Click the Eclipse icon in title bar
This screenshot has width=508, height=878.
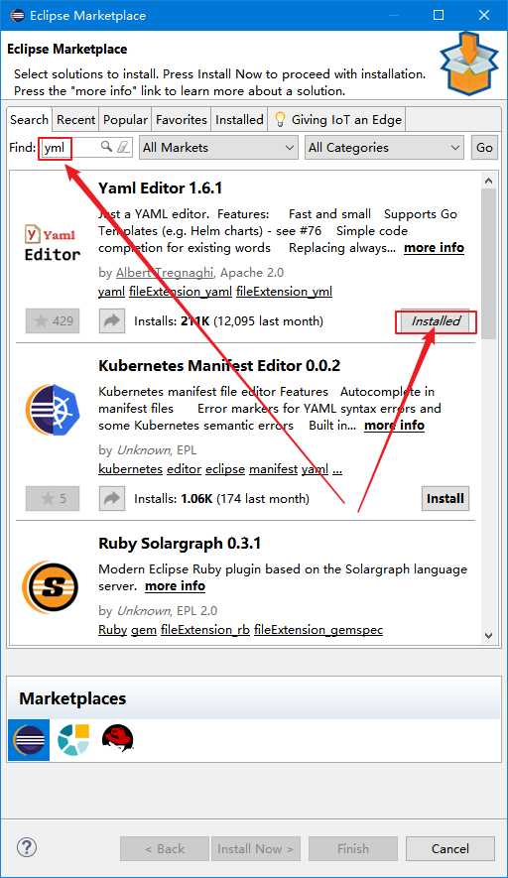(17, 15)
